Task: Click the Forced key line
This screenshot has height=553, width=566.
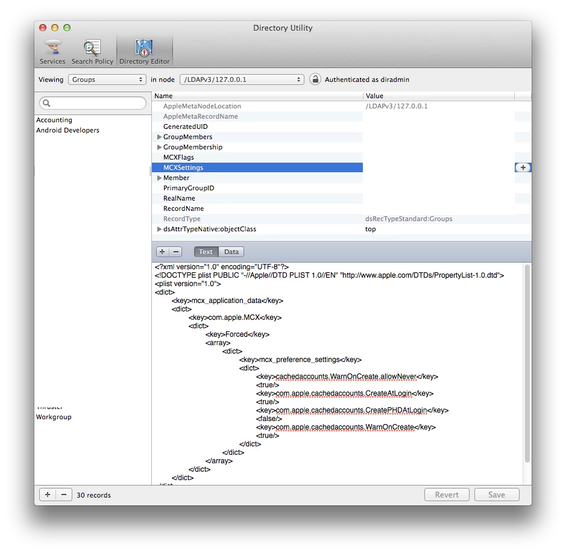Action: [x=237, y=334]
